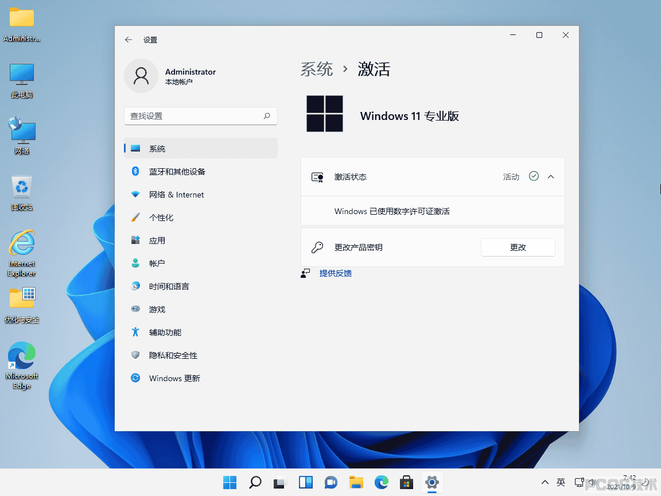Switch the 英 input method in the tray
The height and width of the screenshot is (496, 661).
pos(561,482)
